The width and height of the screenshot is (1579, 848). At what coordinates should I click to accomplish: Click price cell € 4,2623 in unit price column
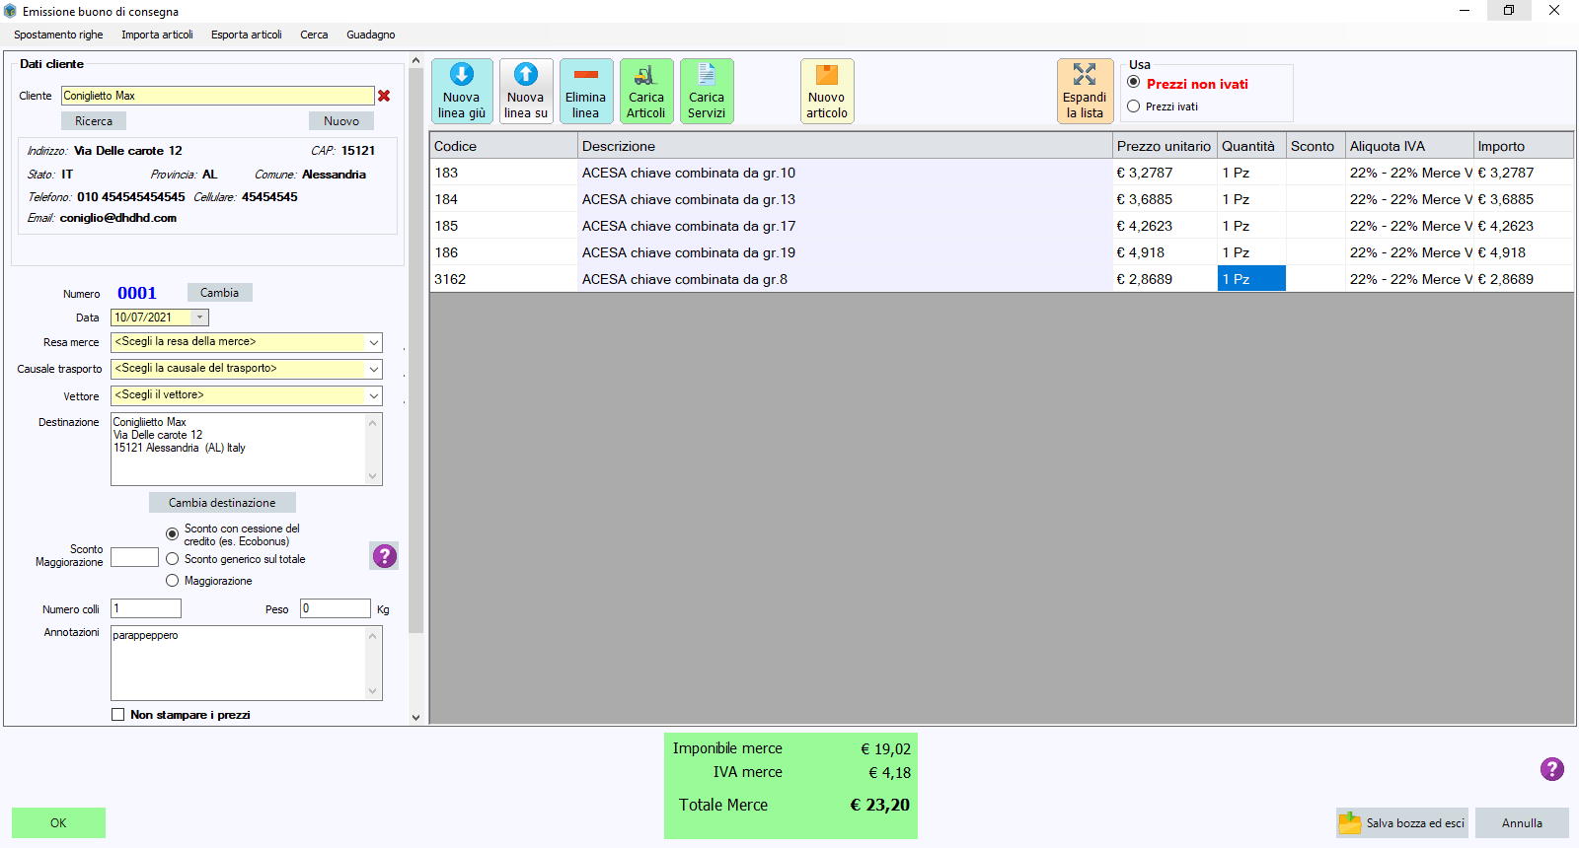[x=1165, y=226]
